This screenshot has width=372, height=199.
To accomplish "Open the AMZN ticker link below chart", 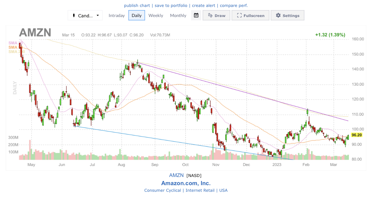I will [176, 175].
